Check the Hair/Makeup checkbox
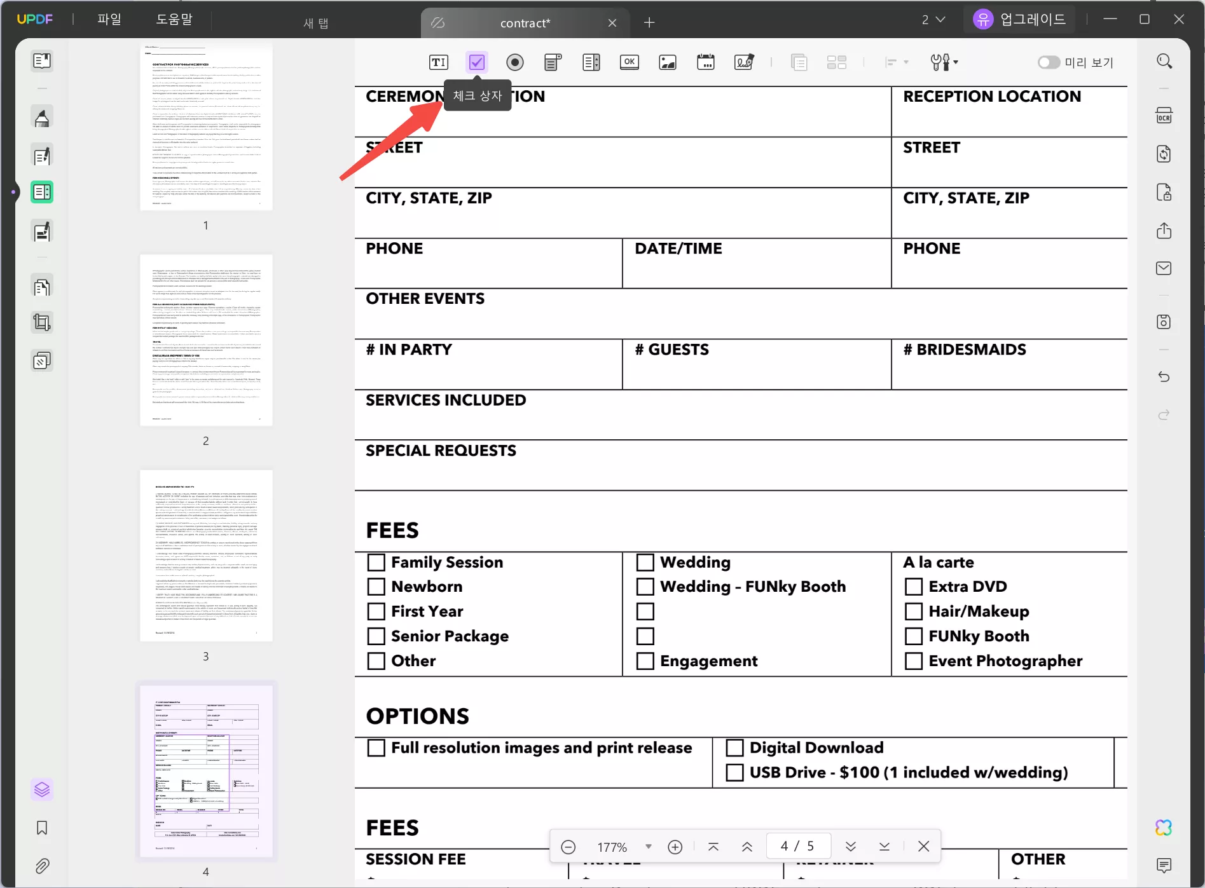1205x888 pixels. [x=914, y=611]
